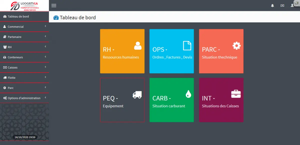Click the Situations des Caisses link
This screenshot has width=300, height=145.
click(220, 106)
